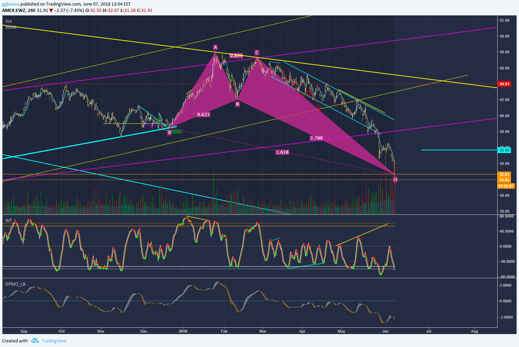
Task: Click the Jun time axis label
Action: 385,331
